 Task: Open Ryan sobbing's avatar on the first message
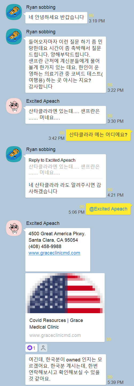point(14,12)
